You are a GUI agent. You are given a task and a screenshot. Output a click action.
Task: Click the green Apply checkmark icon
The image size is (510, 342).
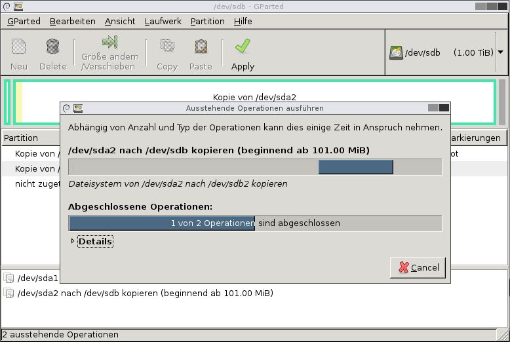pos(243,47)
